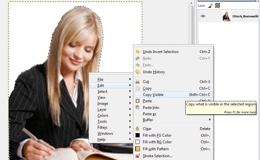260x160 pixels.
Task: Expand the File submenu arrow
Action: click(130, 79)
